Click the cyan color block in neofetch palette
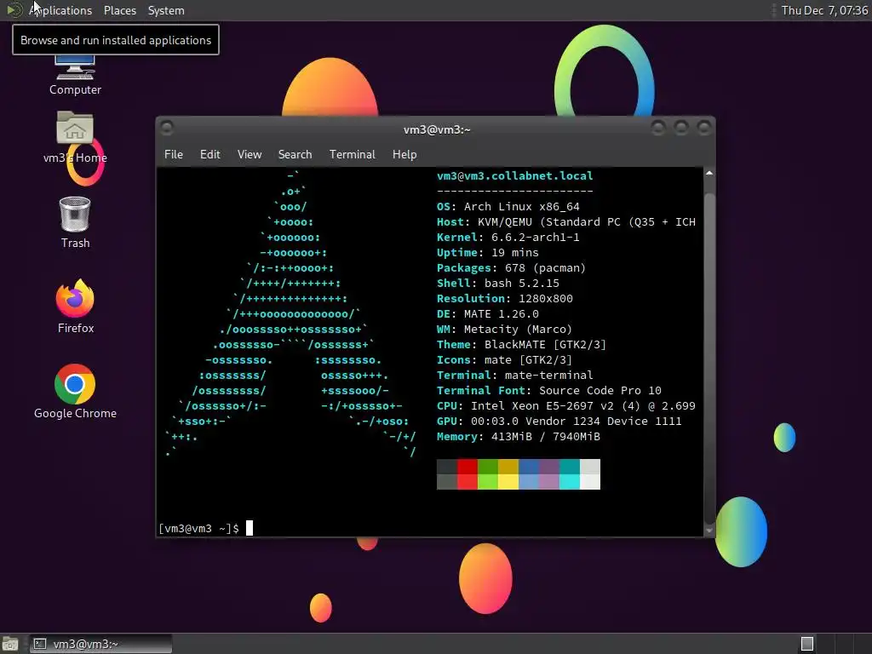 click(570, 482)
